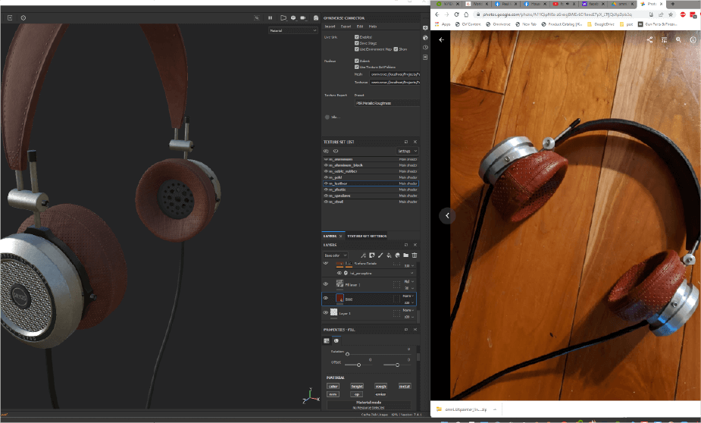
Task: Open photo info panel
Action: [x=693, y=39]
